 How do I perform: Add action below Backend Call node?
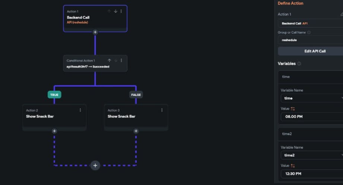pyautogui.click(x=95, y=32)
